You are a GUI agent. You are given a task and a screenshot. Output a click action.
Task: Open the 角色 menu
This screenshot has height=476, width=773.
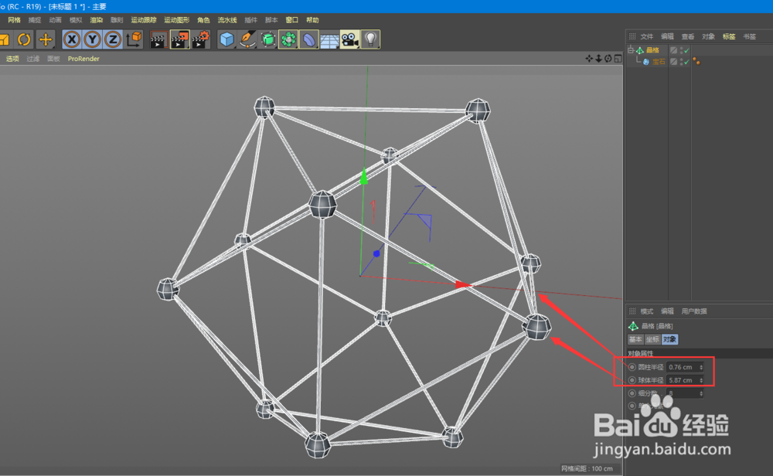[x=203, y=20]
